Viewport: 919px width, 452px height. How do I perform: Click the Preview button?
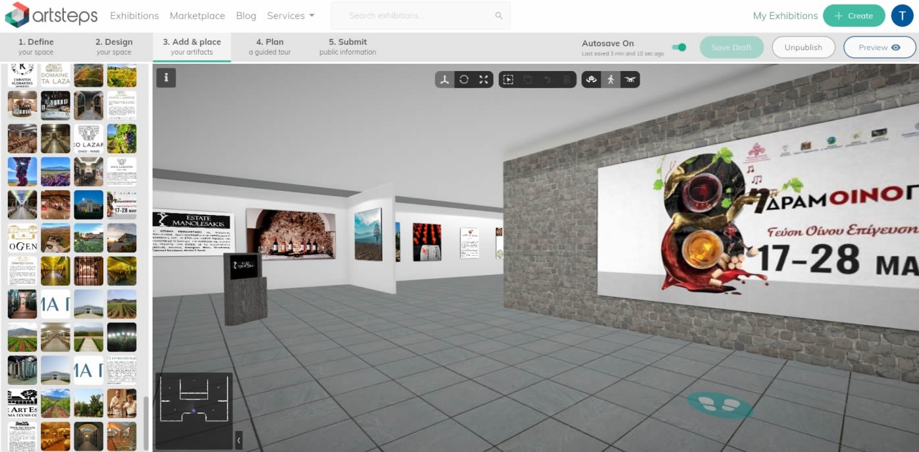pos(879,47)
